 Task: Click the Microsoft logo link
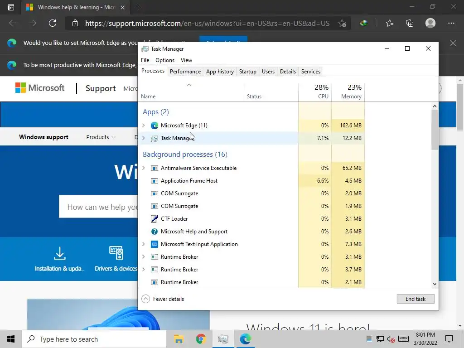point(40,88)
